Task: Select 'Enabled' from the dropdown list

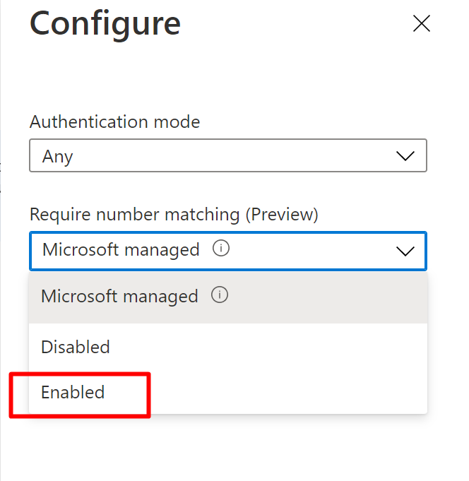Action: (73, 392)
